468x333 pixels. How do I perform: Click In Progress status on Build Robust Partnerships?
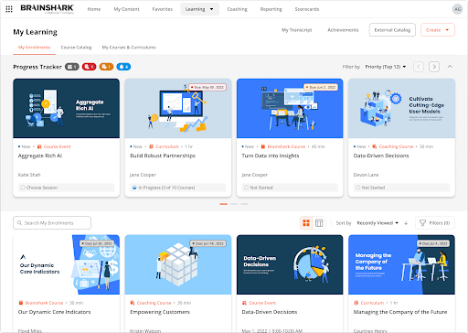coord(178,188)
